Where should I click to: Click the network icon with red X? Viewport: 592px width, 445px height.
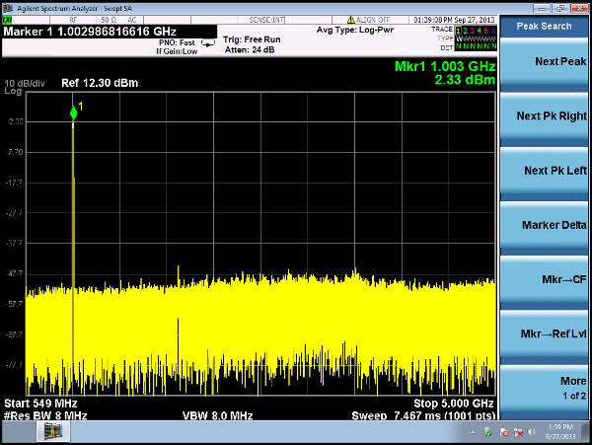[x=517, y=432]
